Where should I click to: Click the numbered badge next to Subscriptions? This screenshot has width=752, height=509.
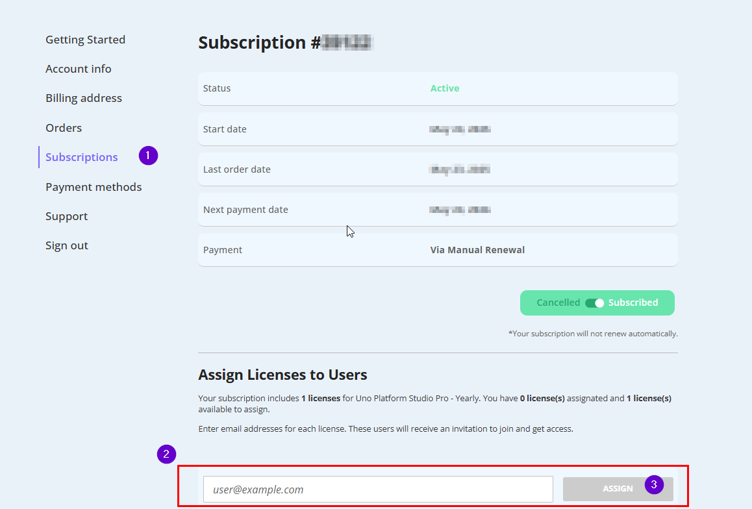[x=148, y=156]
